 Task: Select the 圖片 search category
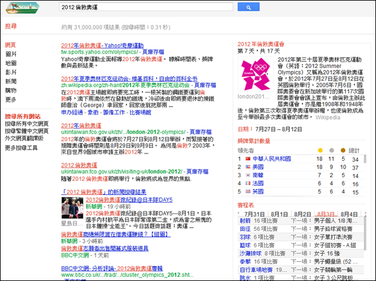click(x=11, y=54)
